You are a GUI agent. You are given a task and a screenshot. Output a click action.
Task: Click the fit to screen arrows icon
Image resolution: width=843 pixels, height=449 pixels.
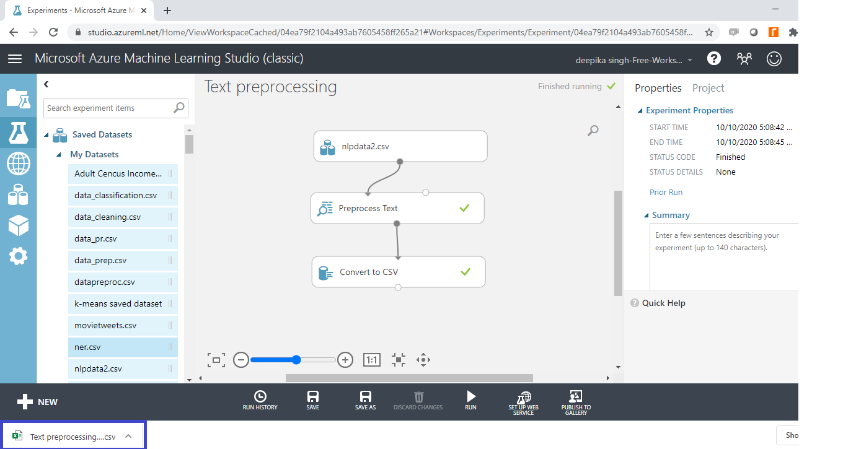coord(399,360)
